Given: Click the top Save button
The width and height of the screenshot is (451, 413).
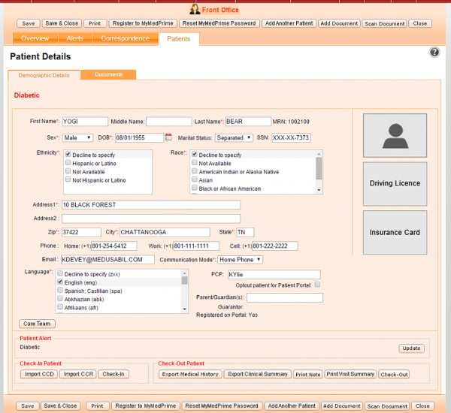Looking at the screenshot, I should 29,23.
